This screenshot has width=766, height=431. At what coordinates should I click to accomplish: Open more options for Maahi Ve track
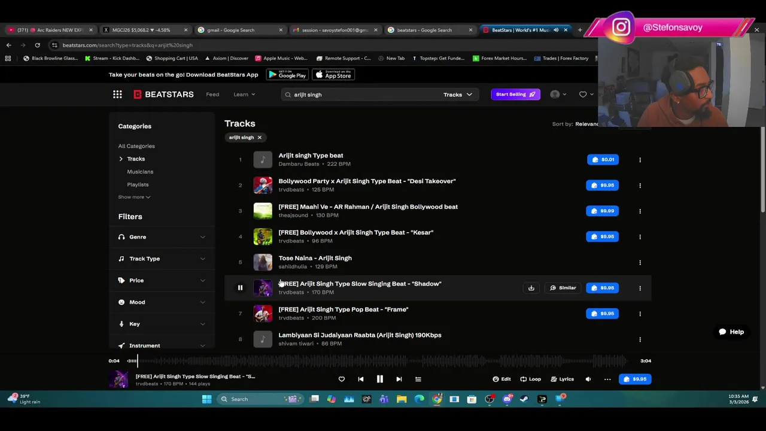coord(640,211)
